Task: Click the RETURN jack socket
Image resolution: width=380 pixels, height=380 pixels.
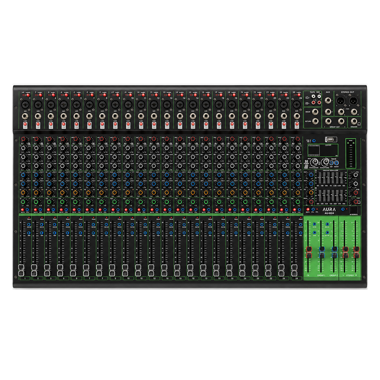Action: 315,120
